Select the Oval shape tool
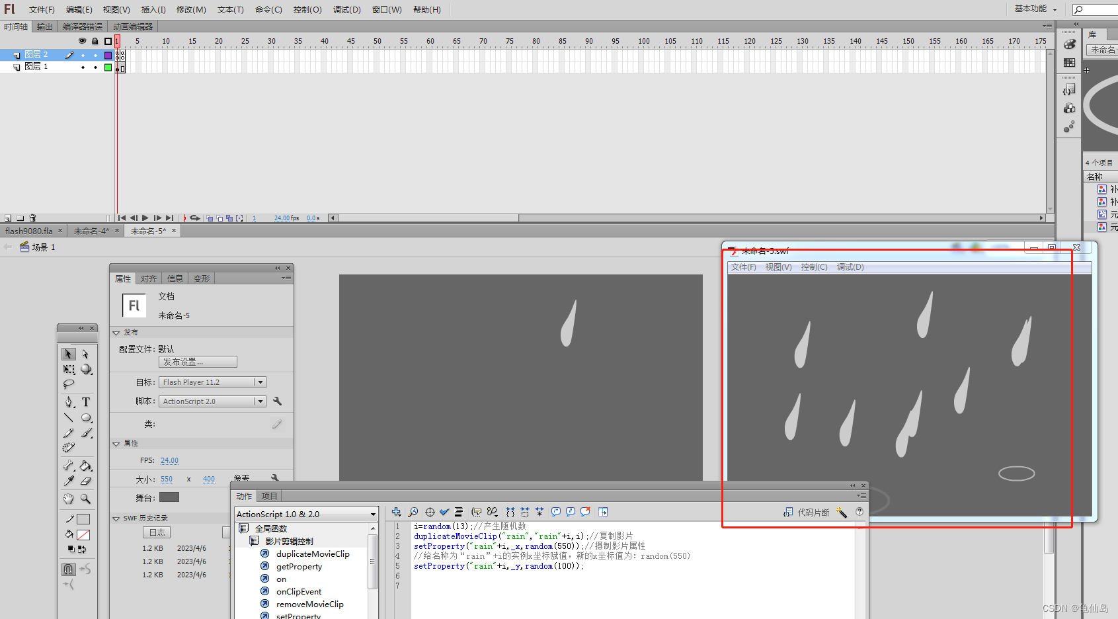Viewport: 1118px width, 619px height. point(86,417)
